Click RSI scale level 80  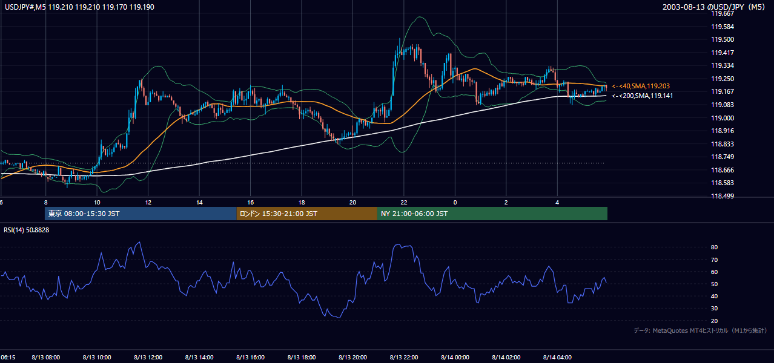[x=715, y=247]
